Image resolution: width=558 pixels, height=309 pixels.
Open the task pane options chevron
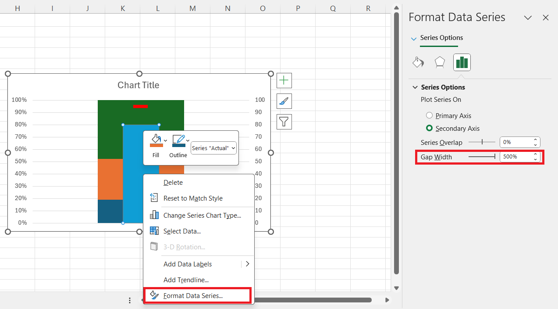[x=528, y=18]
